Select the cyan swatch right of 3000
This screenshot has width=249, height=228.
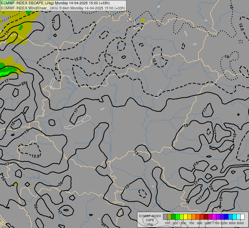(x=234, y=217)
